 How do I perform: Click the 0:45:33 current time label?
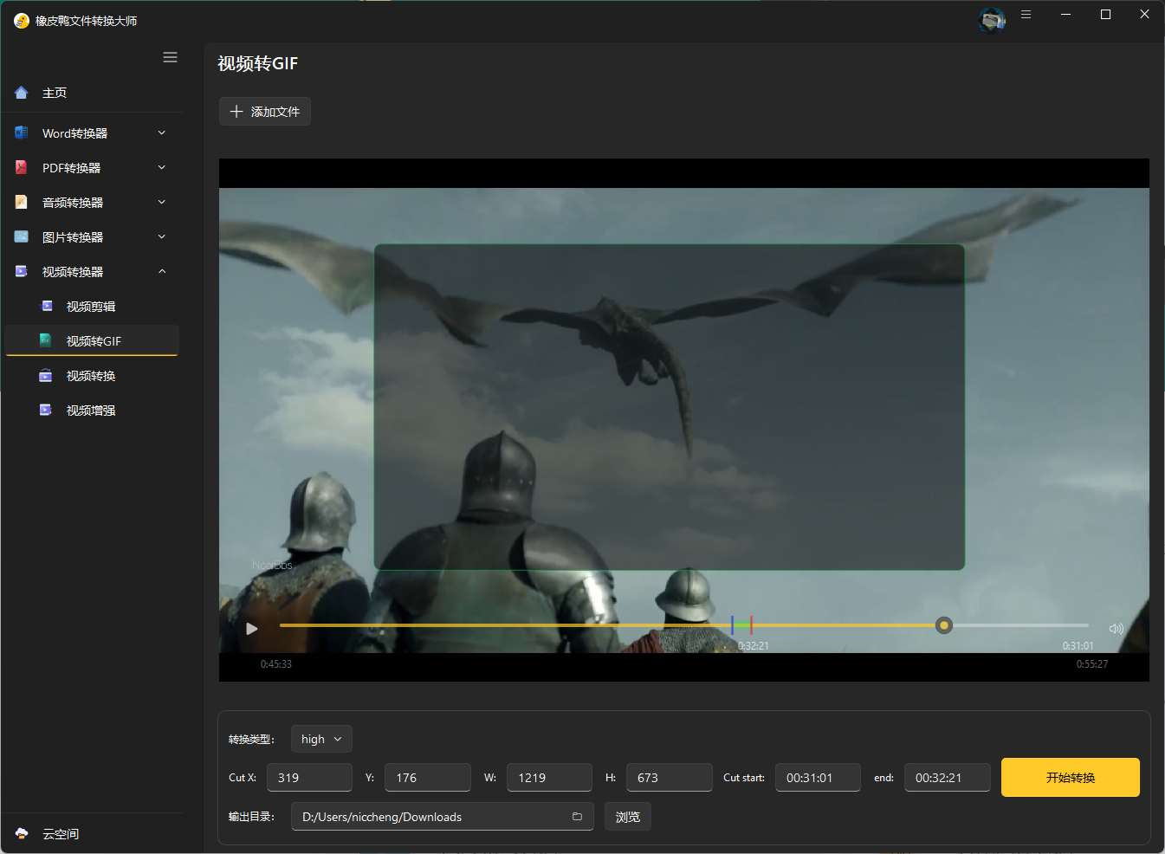tap(276, 664)
